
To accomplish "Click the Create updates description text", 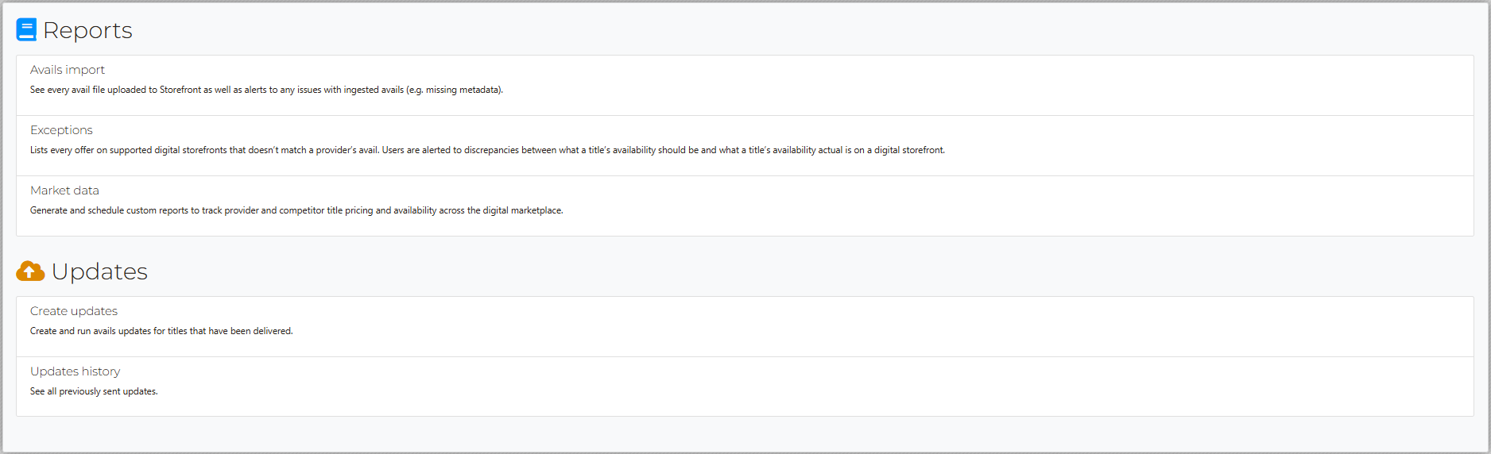I will point(161,331).
